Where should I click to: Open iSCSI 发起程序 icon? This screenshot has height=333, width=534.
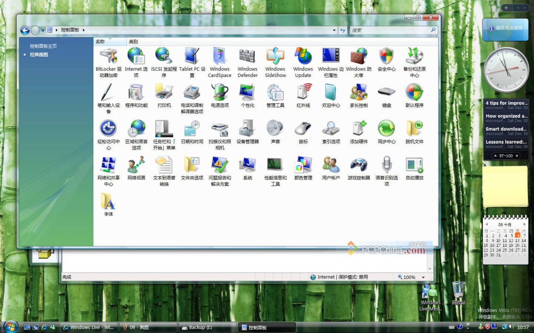[164, 56]
